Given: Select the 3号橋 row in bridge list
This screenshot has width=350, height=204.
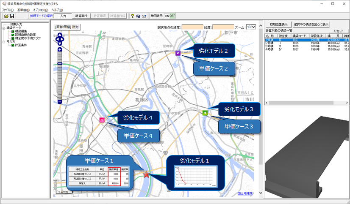Looking at the screenshot, I should [x=307, y=46].
